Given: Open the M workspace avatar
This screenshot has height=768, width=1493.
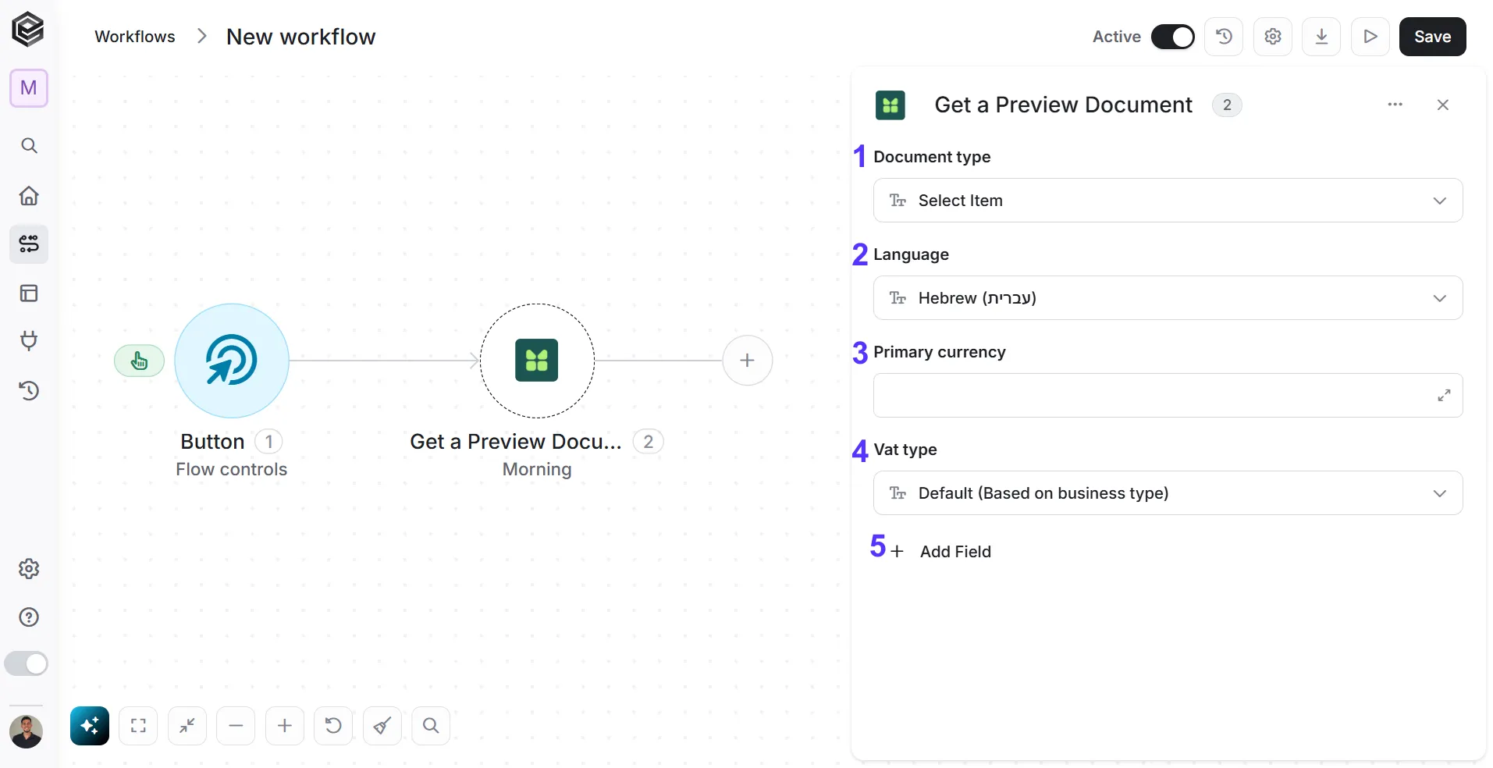Looking at the screenshot, I should coord(29,88).
